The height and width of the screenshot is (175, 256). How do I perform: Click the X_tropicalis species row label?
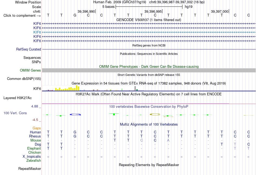tap(32, 157)
